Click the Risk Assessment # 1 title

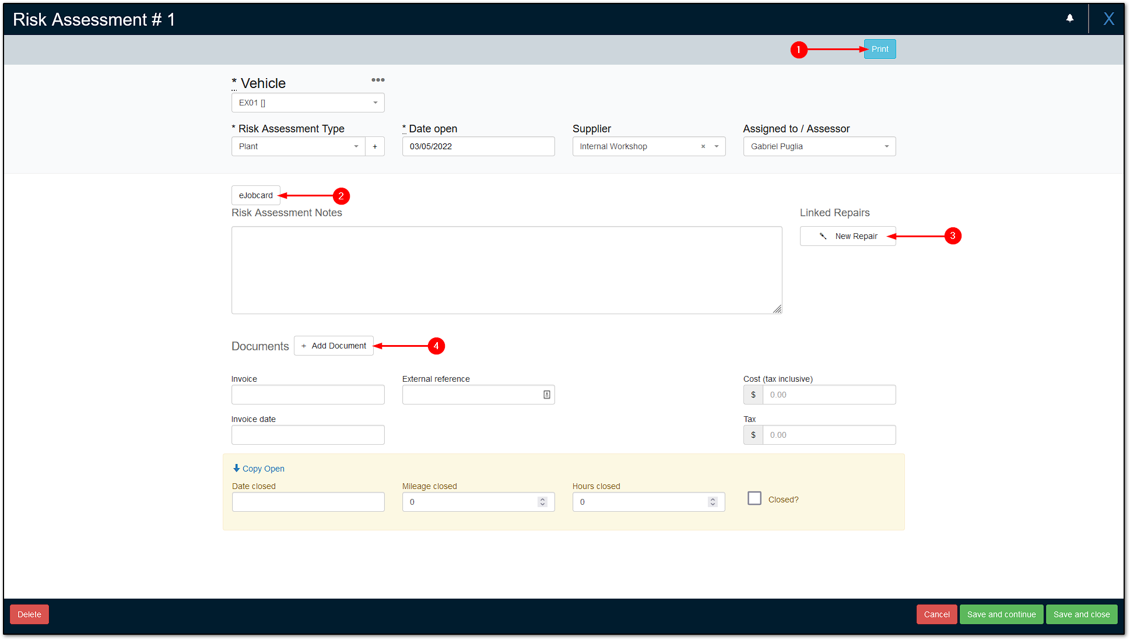point(94,19)
